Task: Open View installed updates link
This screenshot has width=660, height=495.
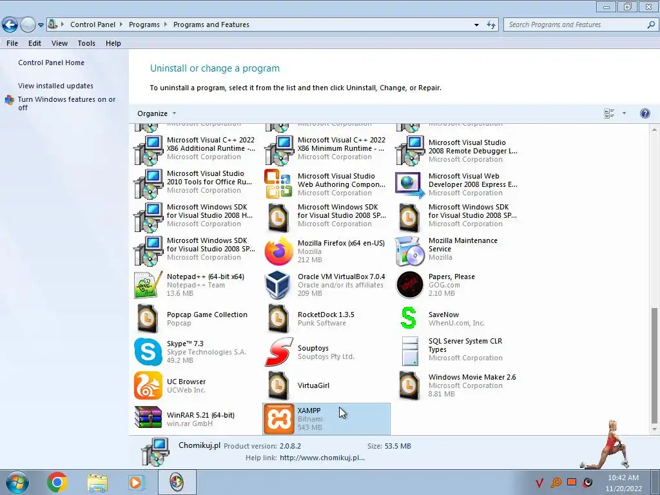Action: 55,86
